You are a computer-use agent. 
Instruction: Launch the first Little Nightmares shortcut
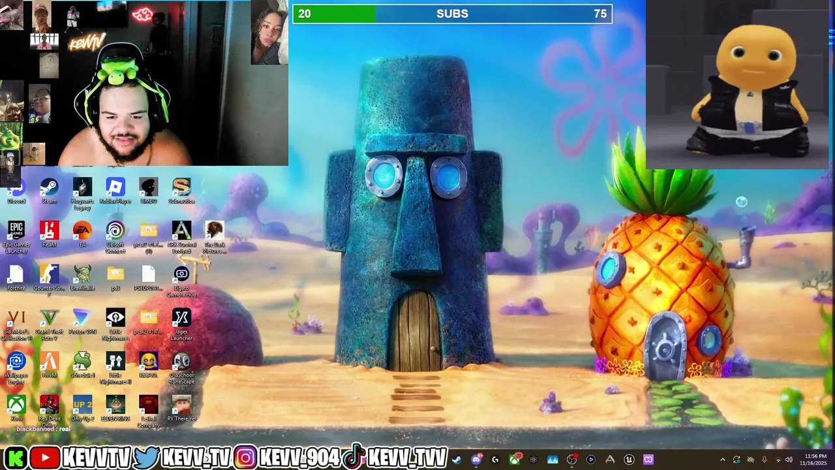click(x=115, y=326)
